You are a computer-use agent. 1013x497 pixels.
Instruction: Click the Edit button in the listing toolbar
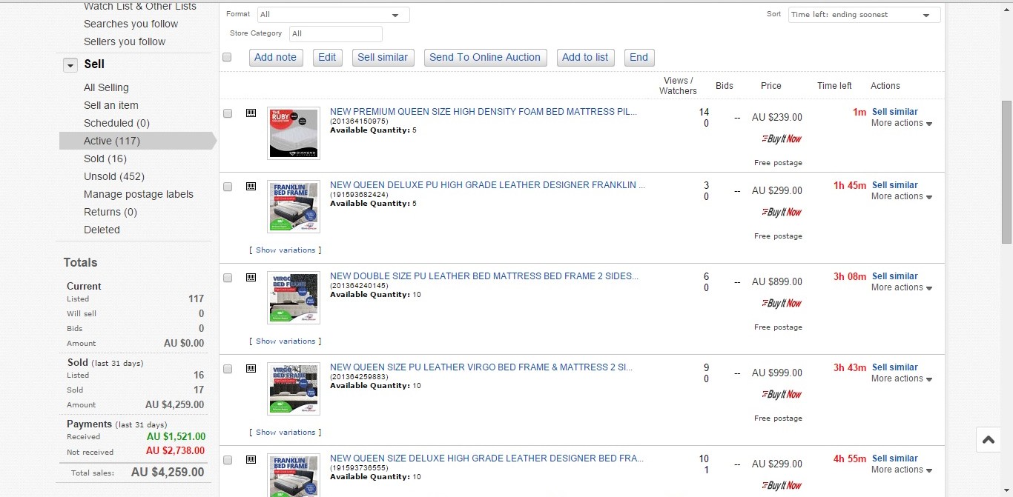(327, 58)
